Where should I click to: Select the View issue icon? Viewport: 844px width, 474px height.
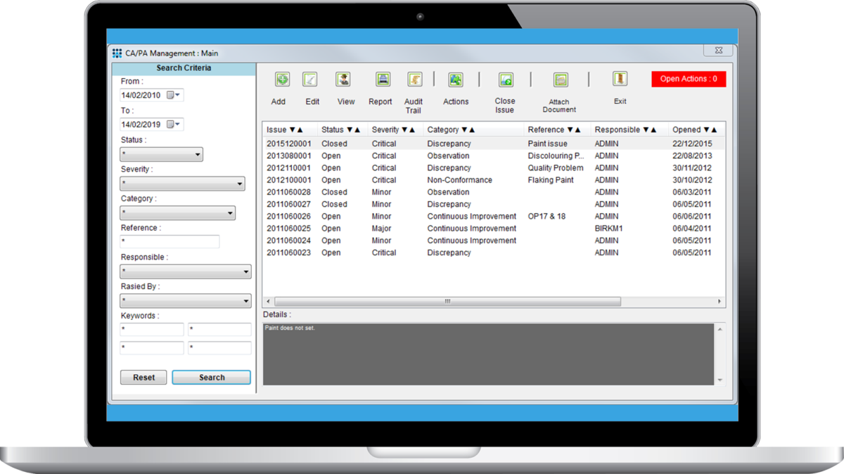point(343,79)
